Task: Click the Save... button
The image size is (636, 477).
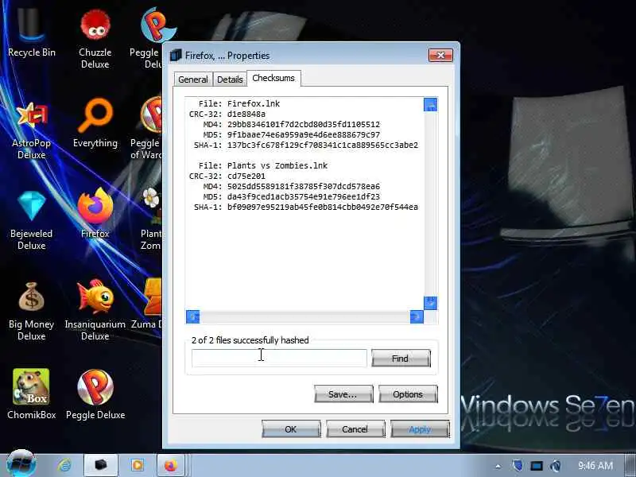Action: (343, 394)
